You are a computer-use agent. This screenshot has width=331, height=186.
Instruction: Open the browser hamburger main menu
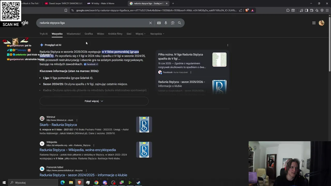coord(327,10)
